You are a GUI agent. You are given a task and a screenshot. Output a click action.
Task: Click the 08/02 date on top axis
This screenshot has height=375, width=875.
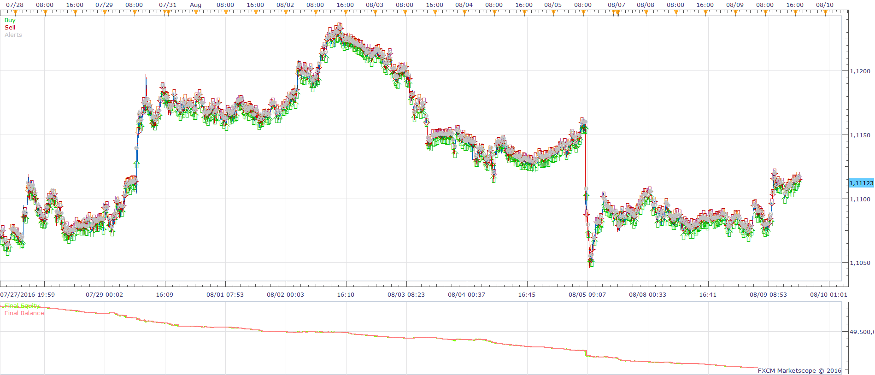(285, 5)
